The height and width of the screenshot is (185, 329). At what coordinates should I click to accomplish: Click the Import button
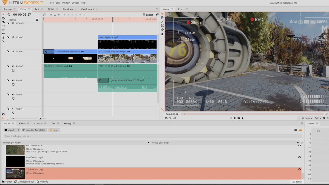(x=10, y=130)
